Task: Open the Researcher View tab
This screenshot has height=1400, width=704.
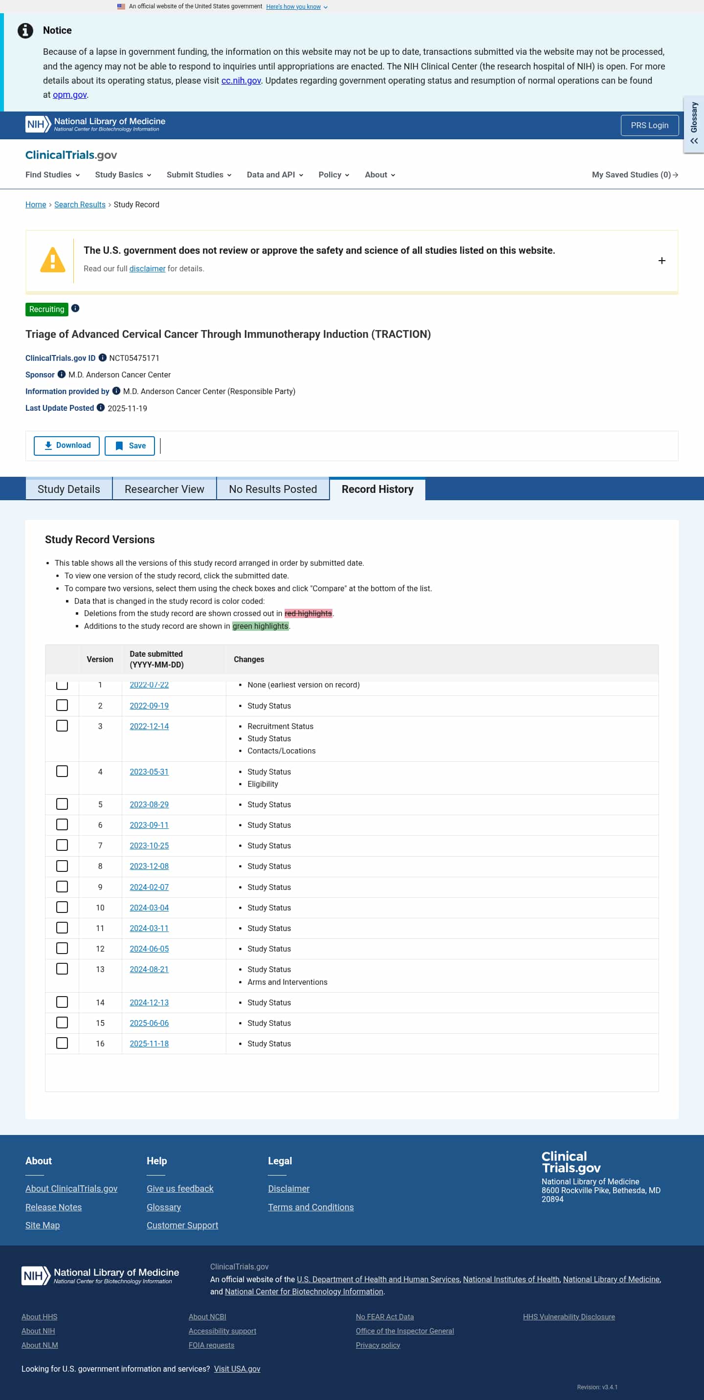Action: [165, 489]
